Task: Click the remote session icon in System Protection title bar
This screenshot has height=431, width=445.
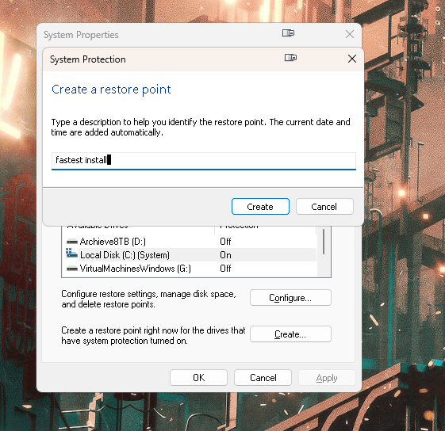Action: pyautogui.click(x=290, y=58)
